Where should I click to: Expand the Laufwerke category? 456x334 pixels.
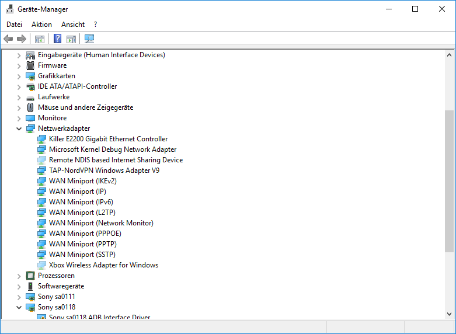pos(19,97)
